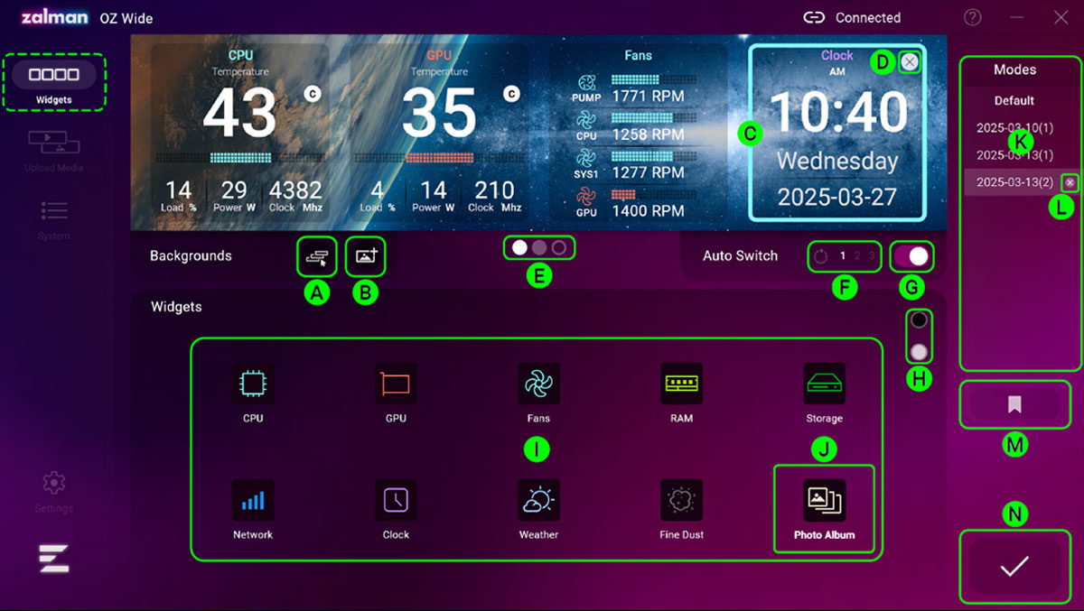Click Auto Switch interval number 2

(857, 256)
